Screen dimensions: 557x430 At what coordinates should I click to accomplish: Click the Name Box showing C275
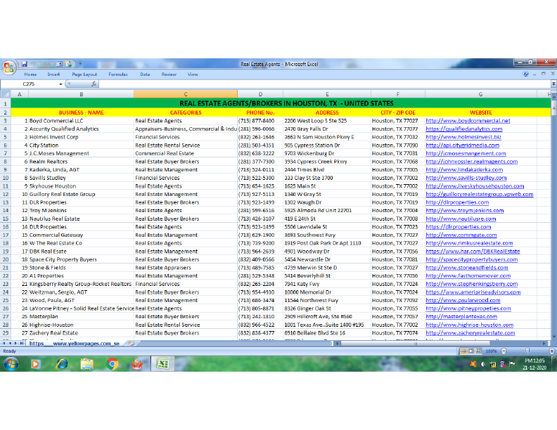(30, 84)
